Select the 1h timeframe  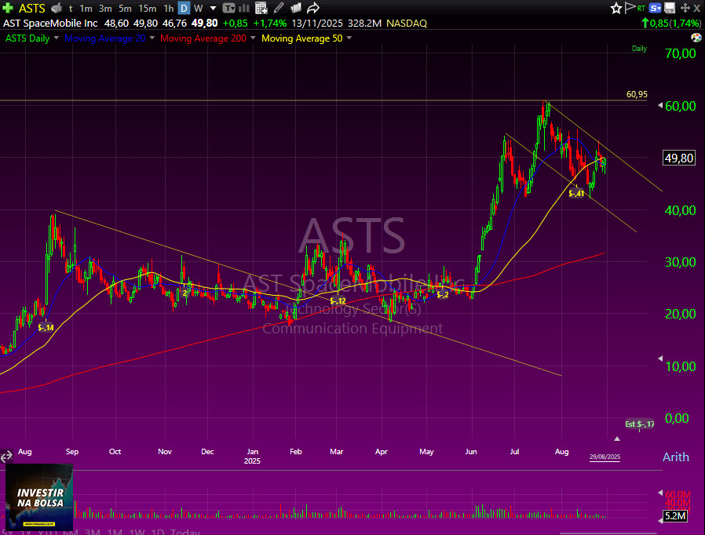(169, 9)
